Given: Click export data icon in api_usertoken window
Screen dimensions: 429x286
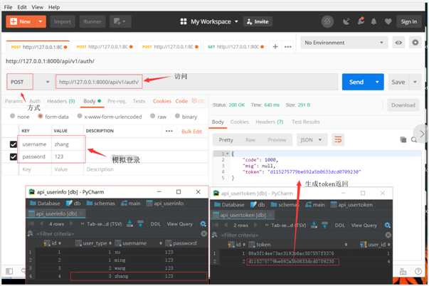Looking at the screenshot, I should [x=314, y=226].
